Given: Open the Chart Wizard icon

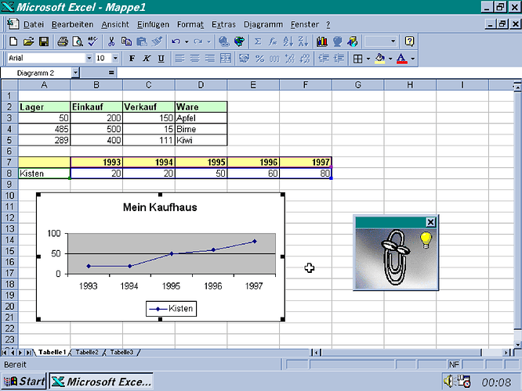Looking at the screenshot, I should pos(321,41).
